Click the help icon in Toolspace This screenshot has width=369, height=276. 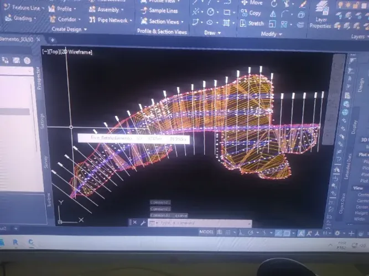click(27, 61)
